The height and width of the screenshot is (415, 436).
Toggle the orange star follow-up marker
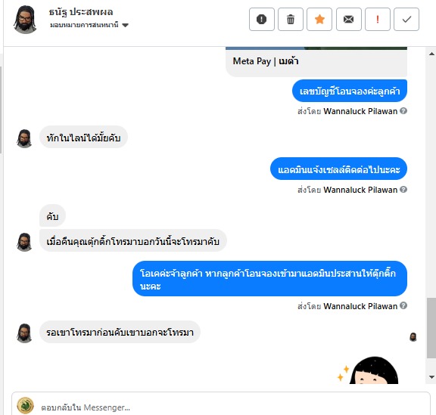[319, 19]
